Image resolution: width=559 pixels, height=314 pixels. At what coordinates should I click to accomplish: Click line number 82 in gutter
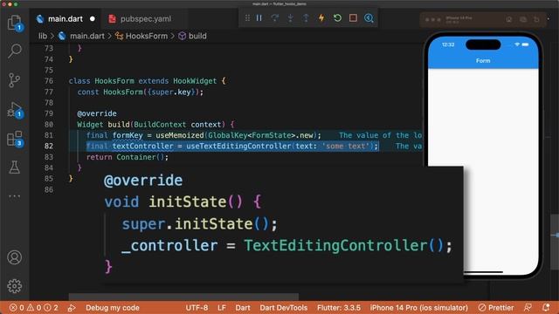pyautogui.click(x=49, y=146)
